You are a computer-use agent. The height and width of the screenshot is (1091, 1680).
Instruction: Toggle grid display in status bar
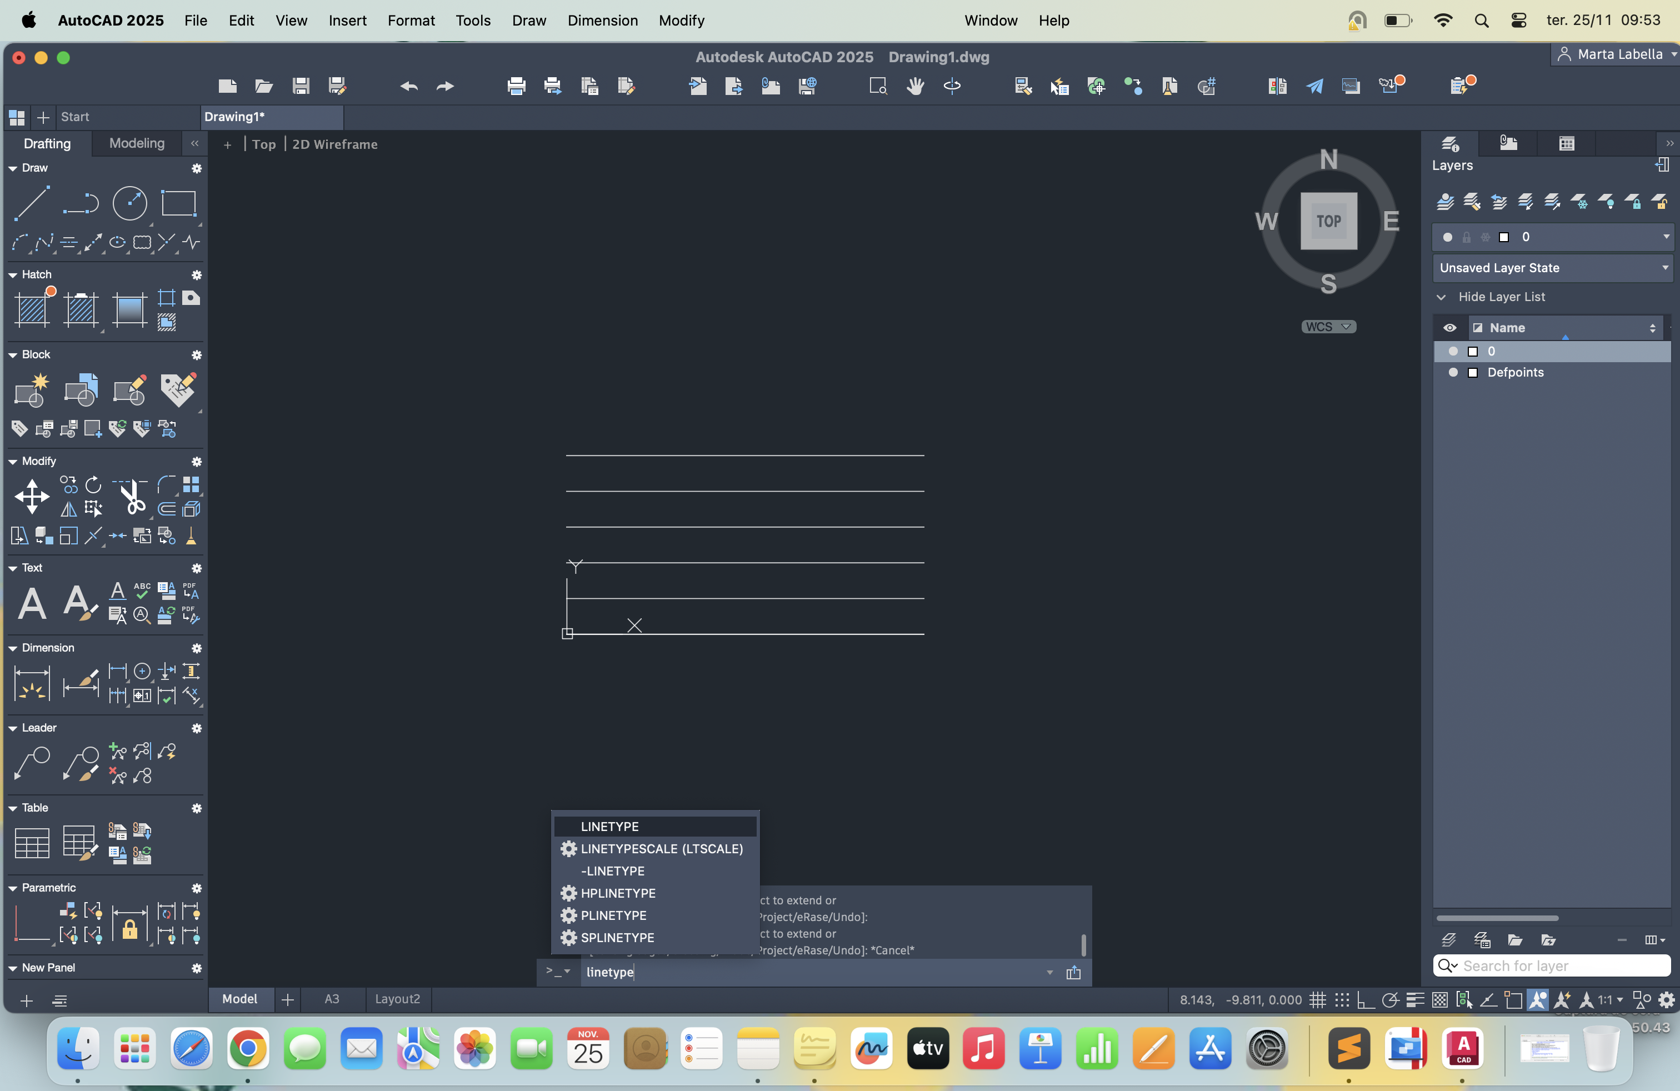click(x=1317, y=999)
